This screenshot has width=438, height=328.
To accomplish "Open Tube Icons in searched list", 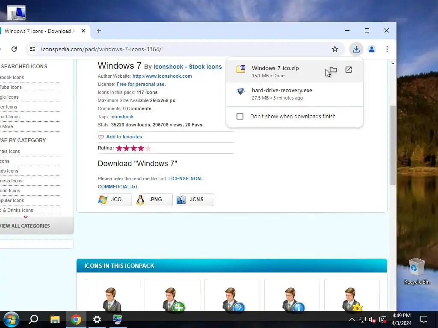I will tap(11, 87).
